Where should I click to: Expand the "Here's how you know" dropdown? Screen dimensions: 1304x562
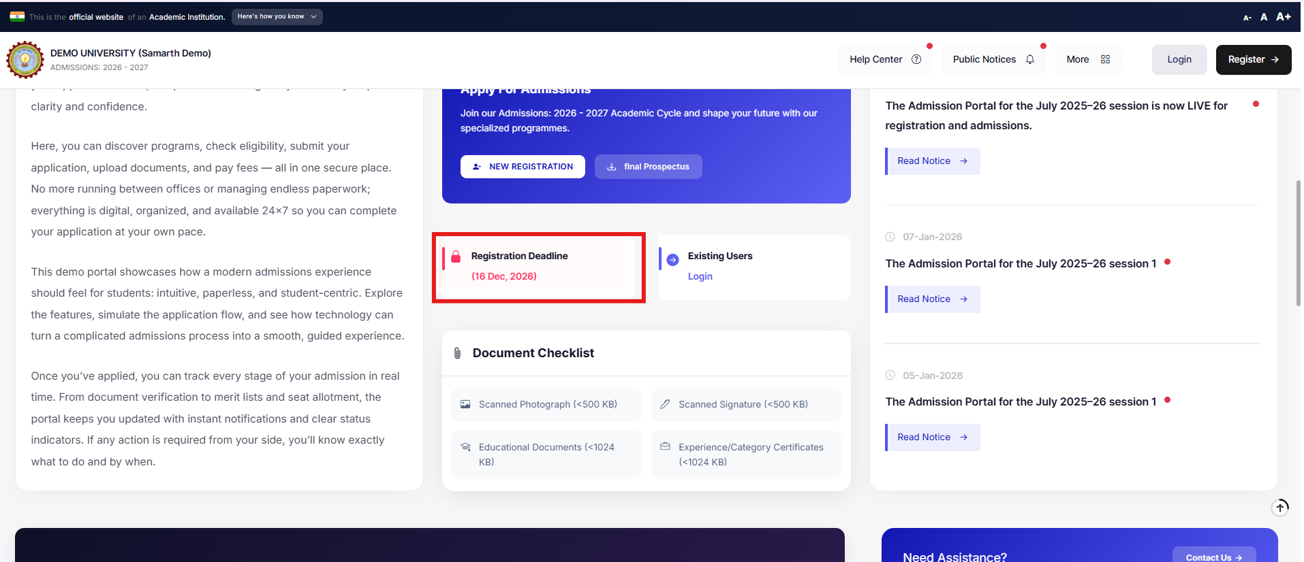(x=277, y=17)
